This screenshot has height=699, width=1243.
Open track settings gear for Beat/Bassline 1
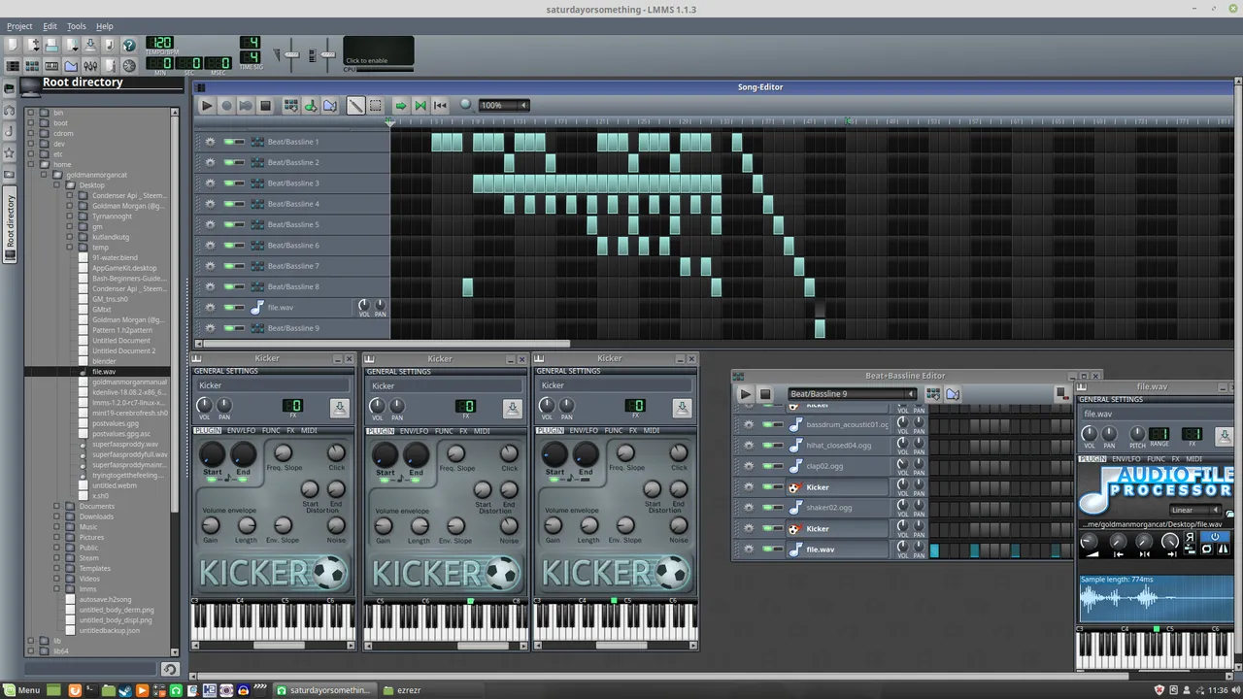pyautogui.click(x=210, y=142)
